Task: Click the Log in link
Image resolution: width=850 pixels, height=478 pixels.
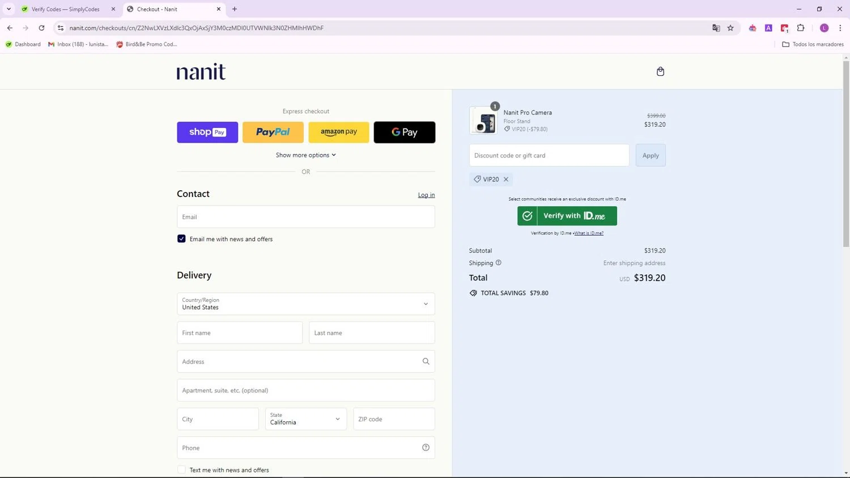Action: (x=427, y=195)
